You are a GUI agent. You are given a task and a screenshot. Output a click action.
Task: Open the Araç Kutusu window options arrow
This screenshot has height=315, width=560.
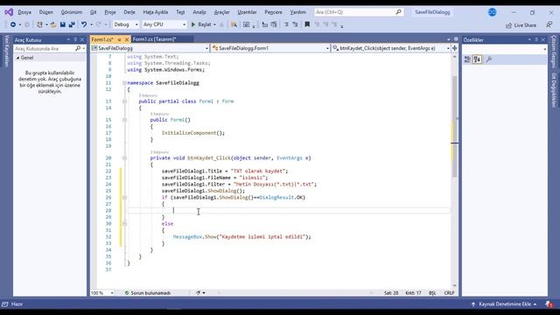click(x=68, y=39)
